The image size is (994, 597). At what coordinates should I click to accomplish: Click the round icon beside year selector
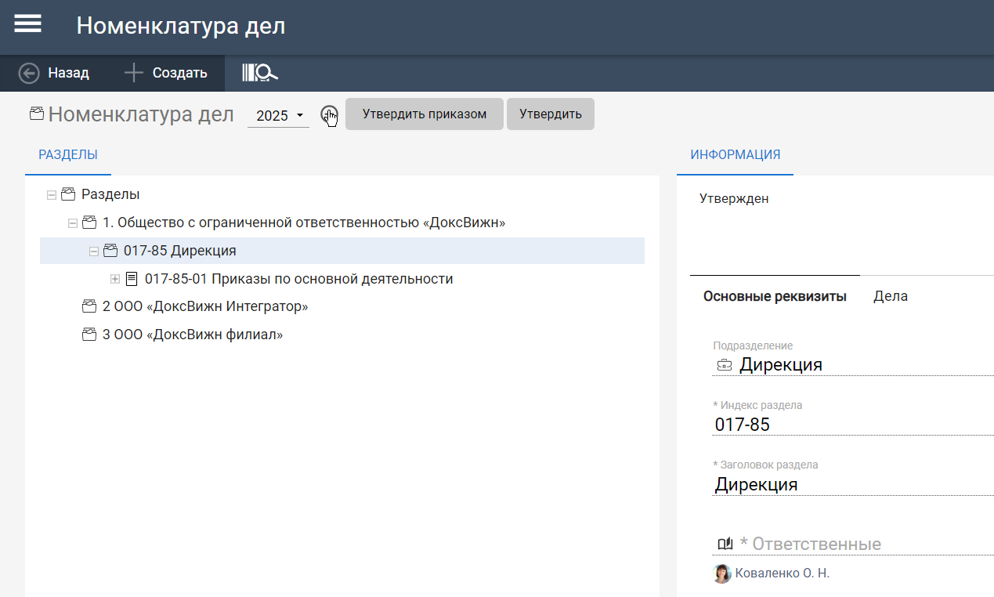(x=329, y=114)
